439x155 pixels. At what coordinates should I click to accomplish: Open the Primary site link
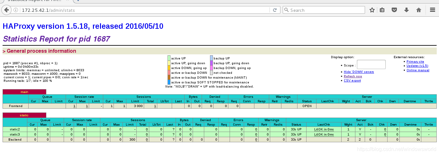click(415, 62)
